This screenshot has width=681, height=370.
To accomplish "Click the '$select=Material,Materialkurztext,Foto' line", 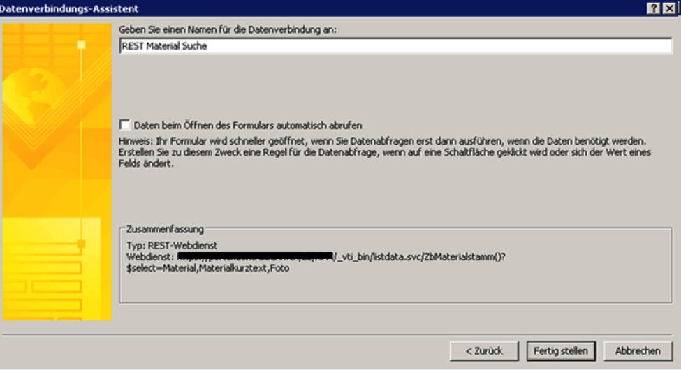I will pyautogui.click(x=208, y=268).
